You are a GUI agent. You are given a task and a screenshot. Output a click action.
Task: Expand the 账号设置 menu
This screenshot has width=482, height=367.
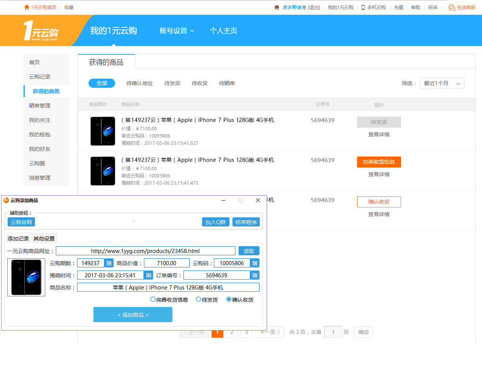[177, 31]
